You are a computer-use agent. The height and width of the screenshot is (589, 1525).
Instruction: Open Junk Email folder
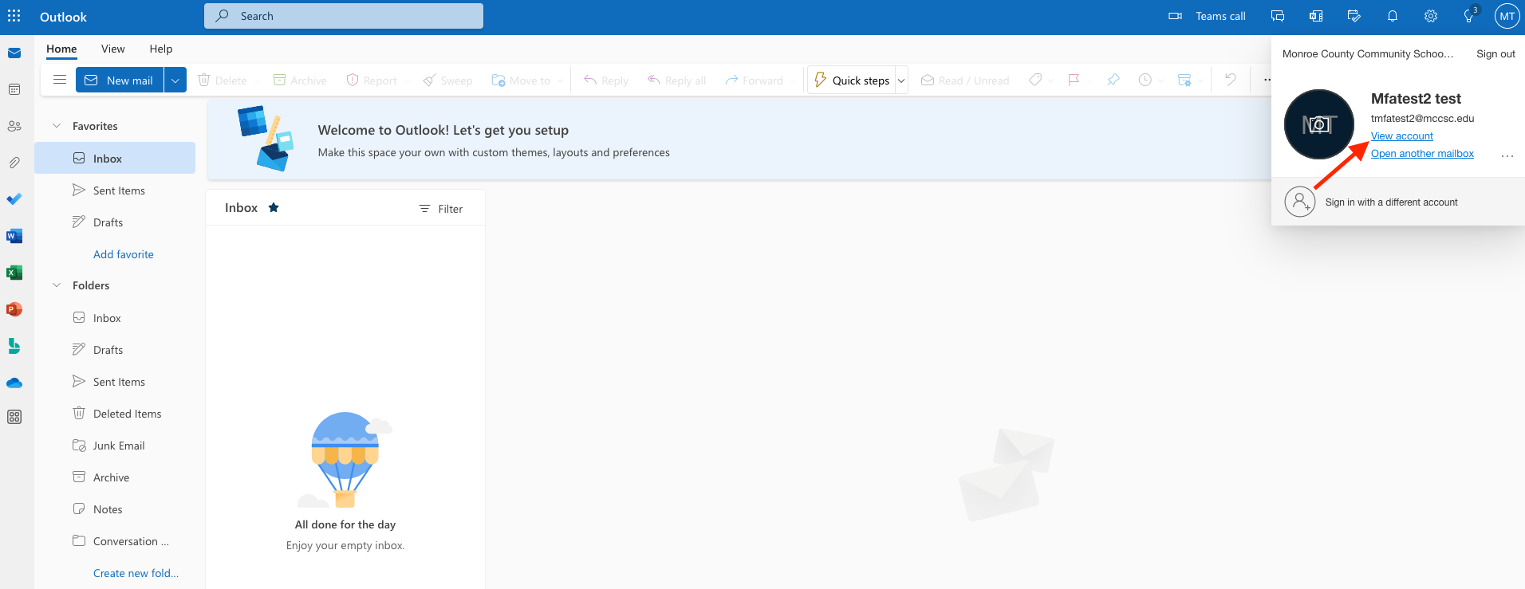pos(115,446)
